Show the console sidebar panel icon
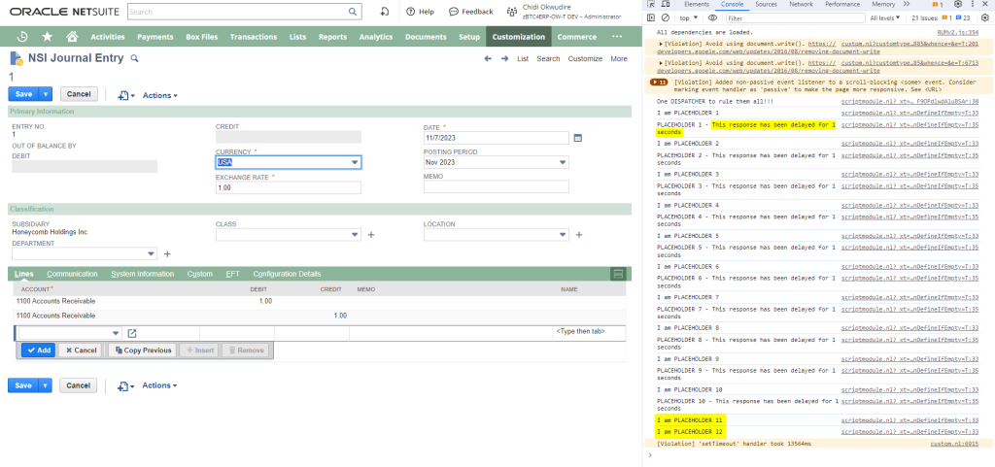Viewport: 995px width, 467px height. point(652,18)
